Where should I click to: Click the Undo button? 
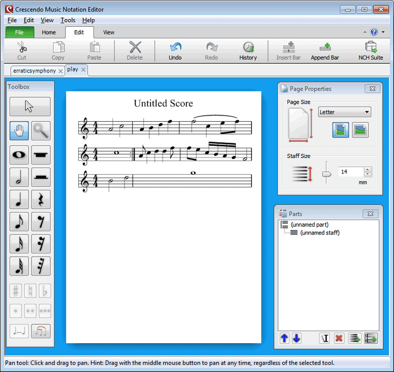[x=175, y=51]
